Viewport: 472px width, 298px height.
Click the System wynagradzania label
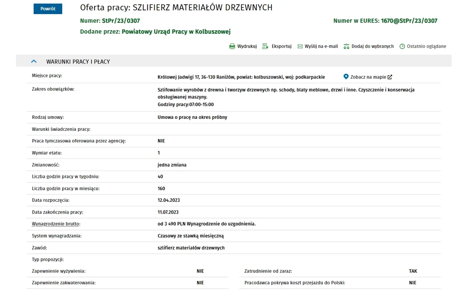click(57, 236)
